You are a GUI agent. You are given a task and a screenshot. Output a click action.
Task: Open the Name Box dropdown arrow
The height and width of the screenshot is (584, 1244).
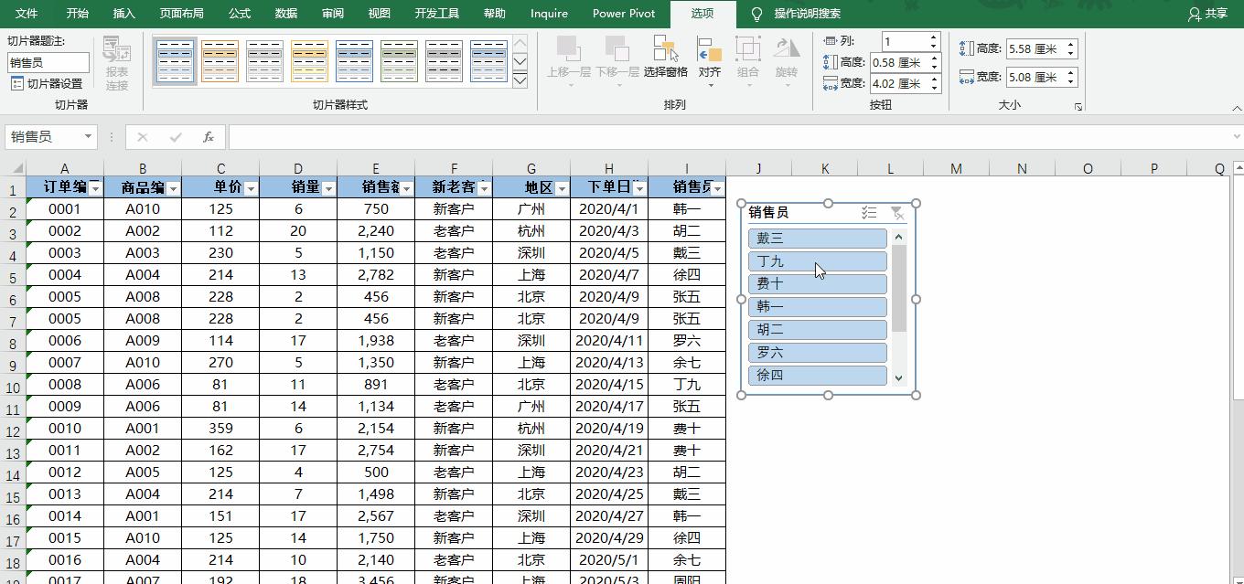pos(88,137)
